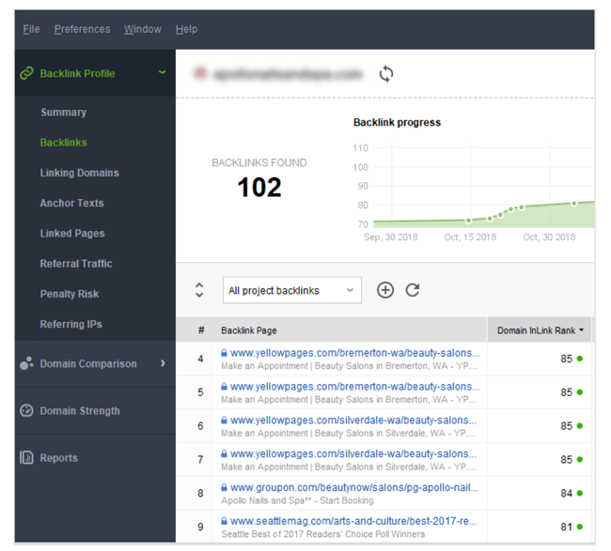Click the refresh icon beside the domain name
Screen dimensions: 611x551
(385, 74)
